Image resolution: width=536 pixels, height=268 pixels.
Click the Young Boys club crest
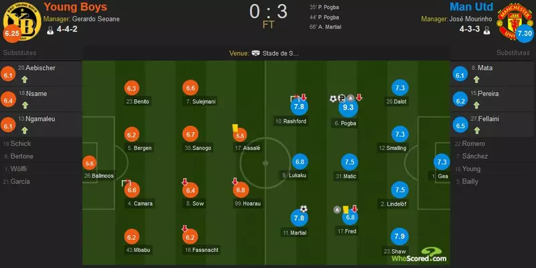coord(22,21)
